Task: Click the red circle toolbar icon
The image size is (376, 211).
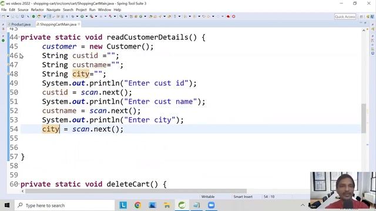Action: 233,16
